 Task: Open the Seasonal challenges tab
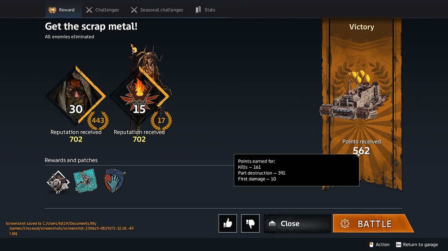(157, 10)
